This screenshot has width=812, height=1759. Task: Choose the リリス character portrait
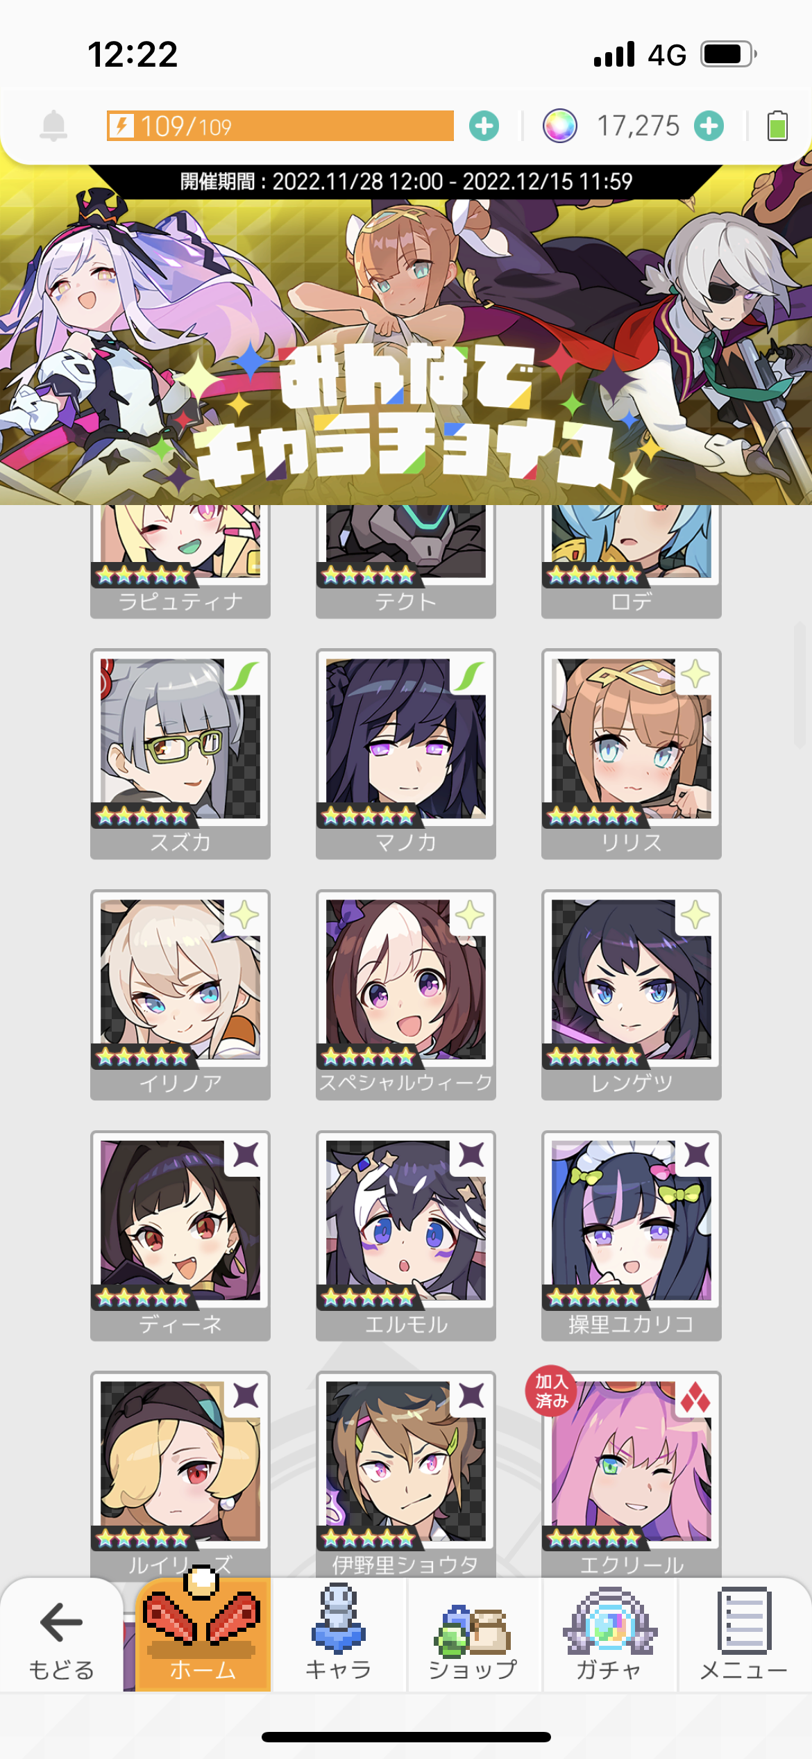click(x=632, y=754)
